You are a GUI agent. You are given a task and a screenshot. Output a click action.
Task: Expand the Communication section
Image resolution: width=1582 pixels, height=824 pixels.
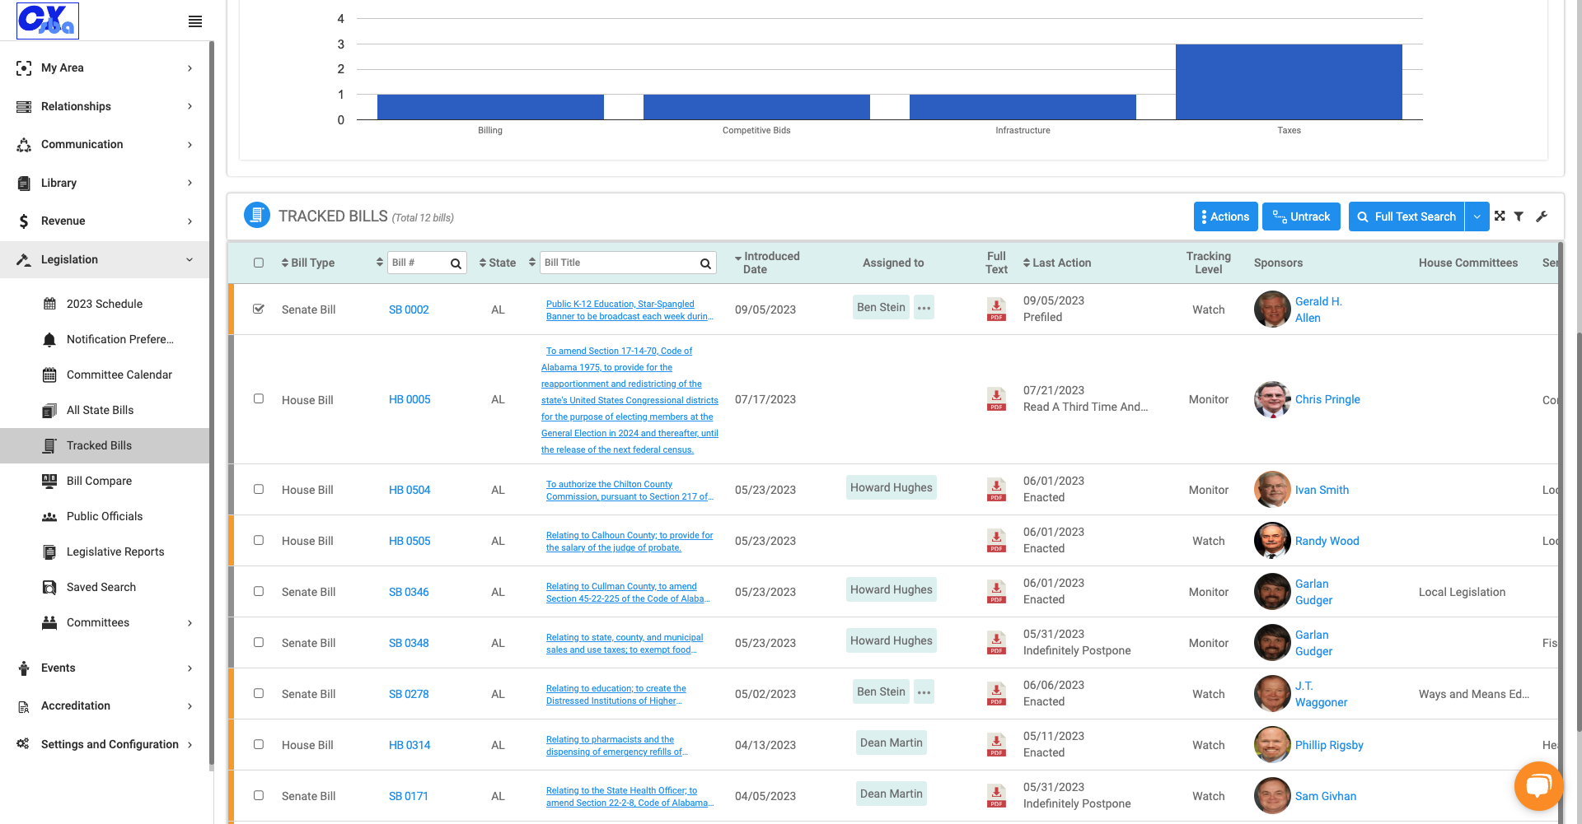(x=105, y=145)
